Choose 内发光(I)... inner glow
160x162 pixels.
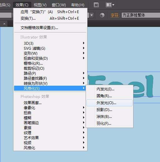[109, 89]
